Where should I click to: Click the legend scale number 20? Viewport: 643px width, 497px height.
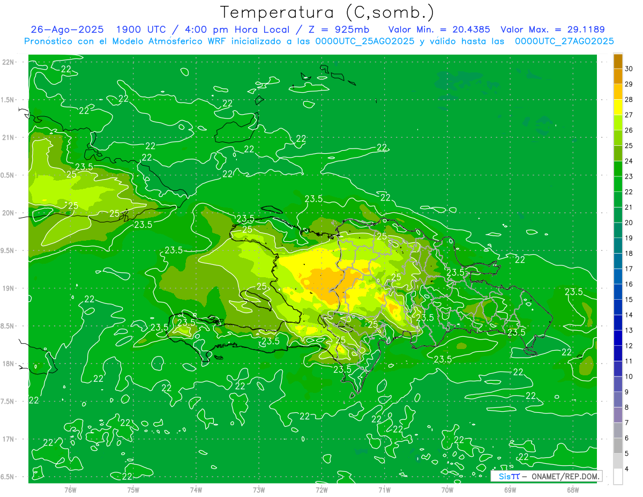point(629,222)
